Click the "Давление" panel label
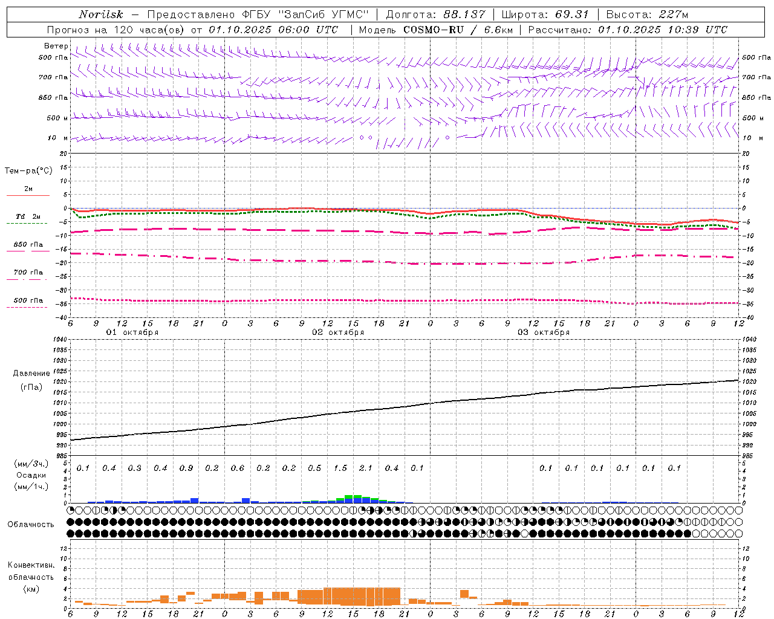The image size is (774, 619). 31,374
